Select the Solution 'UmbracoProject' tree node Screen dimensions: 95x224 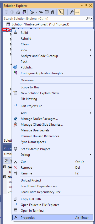pyautogui.click(x=40, y=24)
